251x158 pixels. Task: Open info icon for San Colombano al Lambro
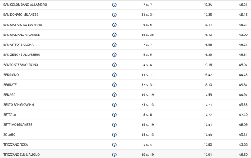click(114, 5)
